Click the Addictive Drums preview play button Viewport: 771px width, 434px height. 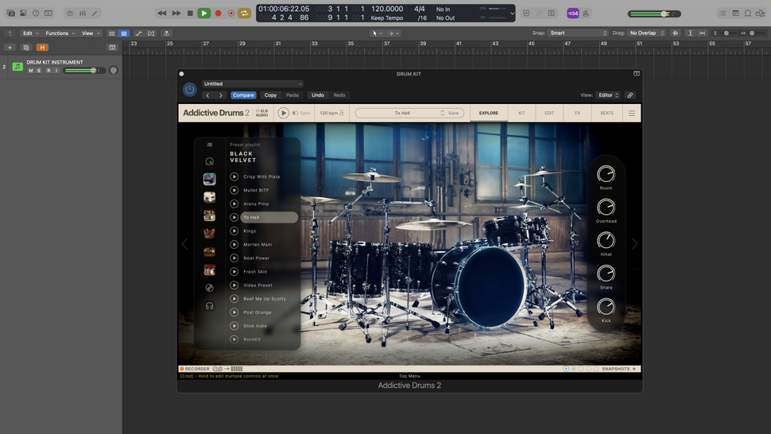tap(283, 113)
